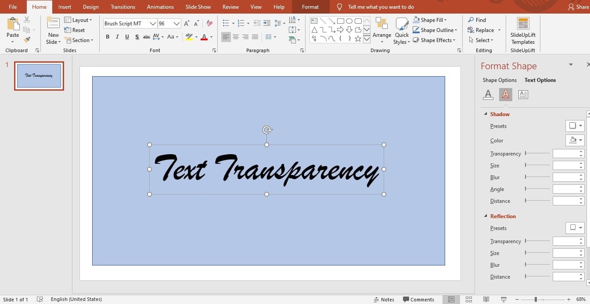Open the Text Fill & Outline icon
The height and width of the screenshot is (304, 590).
point(488,94)
